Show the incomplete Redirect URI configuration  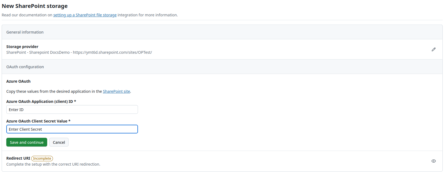433,161
